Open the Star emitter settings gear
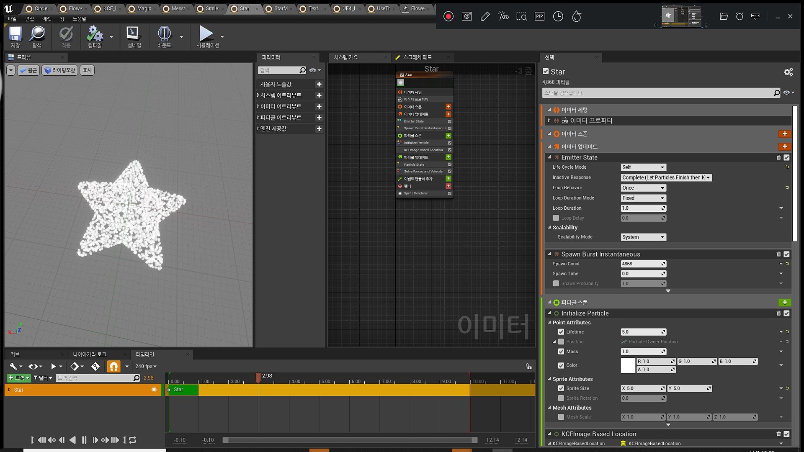Image resolution: width=804 pixels, height=452 pixels. click(788, 72)
